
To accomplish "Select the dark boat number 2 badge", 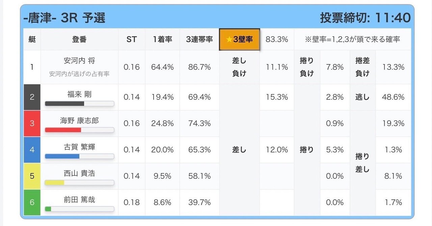I will [32, 97].
